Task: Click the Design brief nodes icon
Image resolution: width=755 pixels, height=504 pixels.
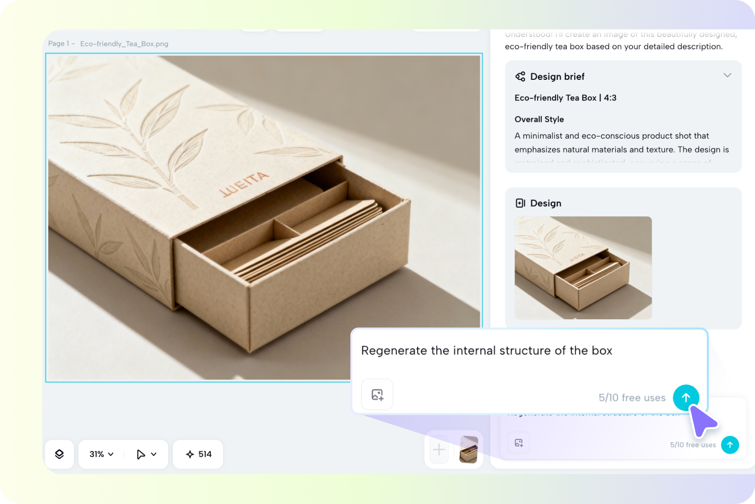Action: click(x=520, y=76)
